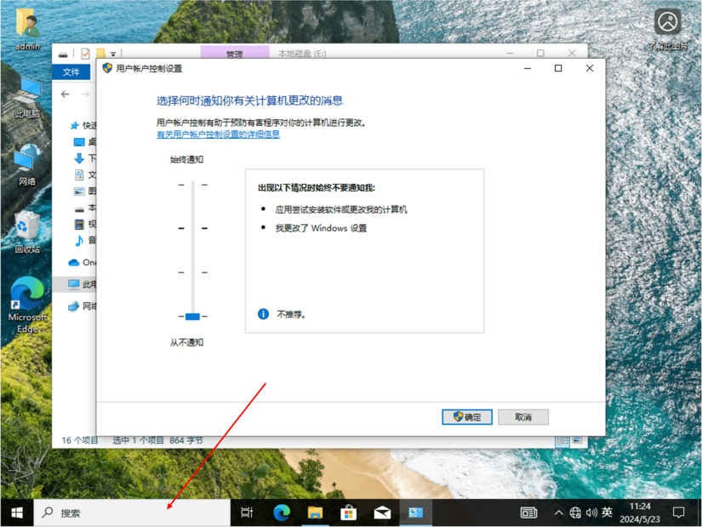
Task: Click the 确定 button in UAC settings
Action: tap(466, 416)
